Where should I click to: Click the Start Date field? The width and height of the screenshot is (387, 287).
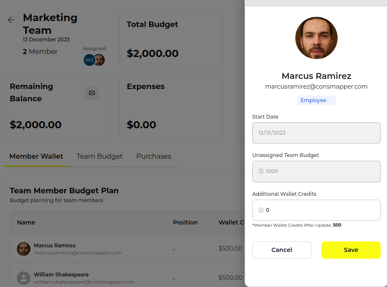[x=316, y=133]
